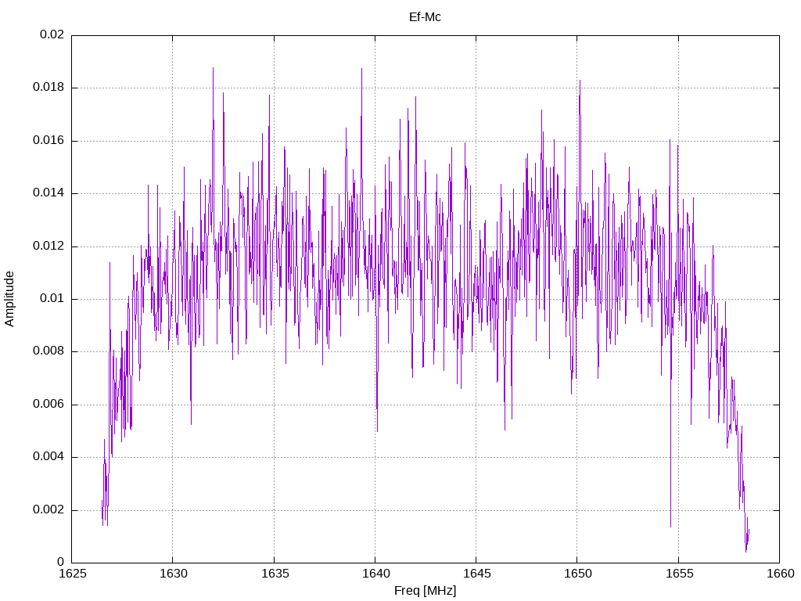Click x-axis tick label 1645

(x=476, y=574)
